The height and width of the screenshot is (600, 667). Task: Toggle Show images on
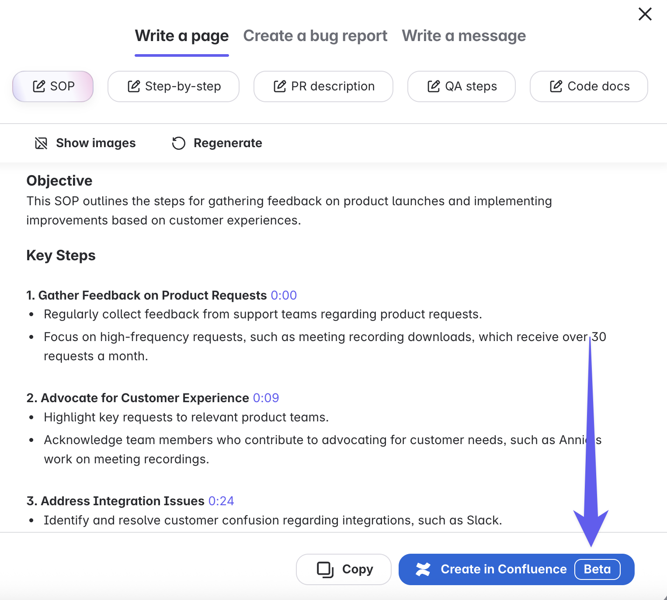point(96,143)
